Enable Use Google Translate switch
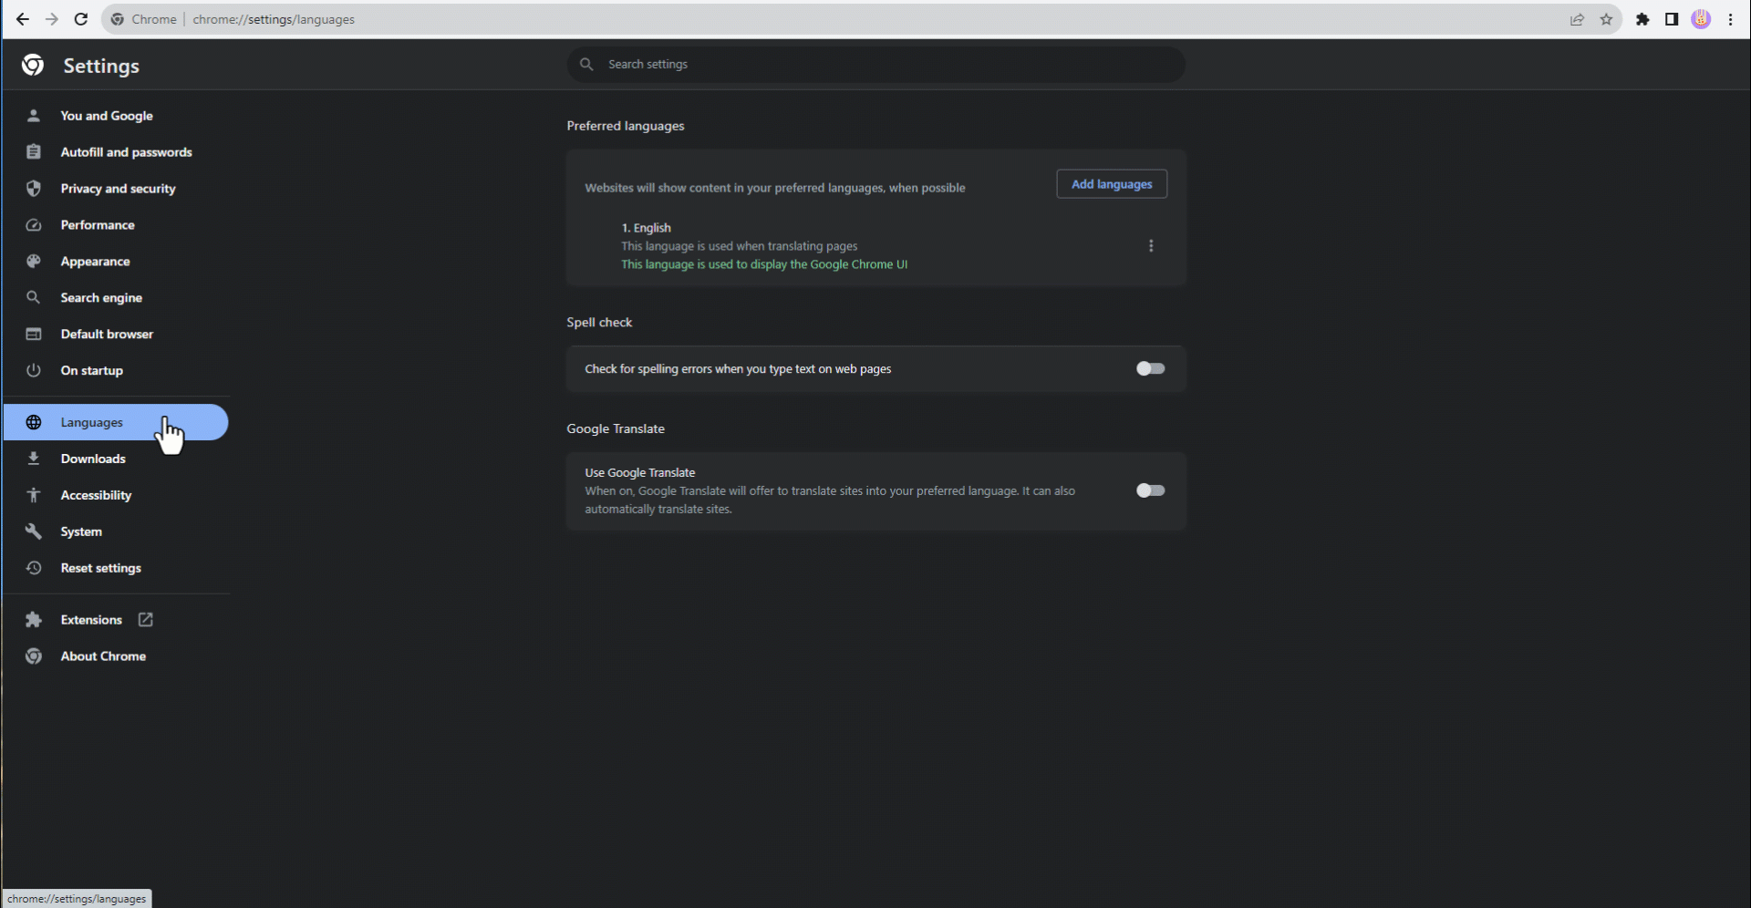This screenshot has height=908, width=1751. (x=1150, y=490)
